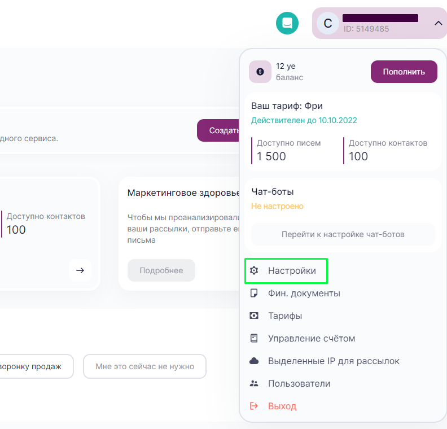Screen dimensions: 447x429
Task: Click the dollar balance icon
Action: click(x=260, y=72)
